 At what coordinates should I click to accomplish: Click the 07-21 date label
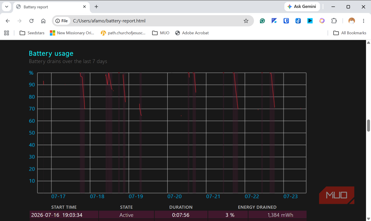(213, 196)
